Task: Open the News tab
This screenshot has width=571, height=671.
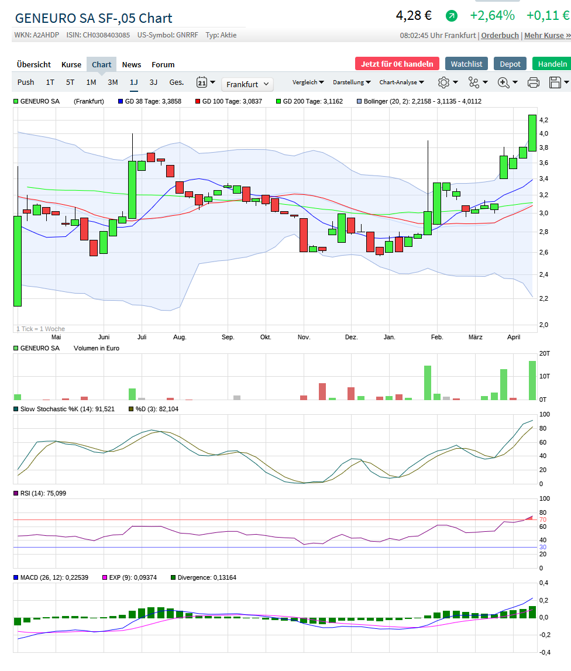Action: [x=132, y=64]
